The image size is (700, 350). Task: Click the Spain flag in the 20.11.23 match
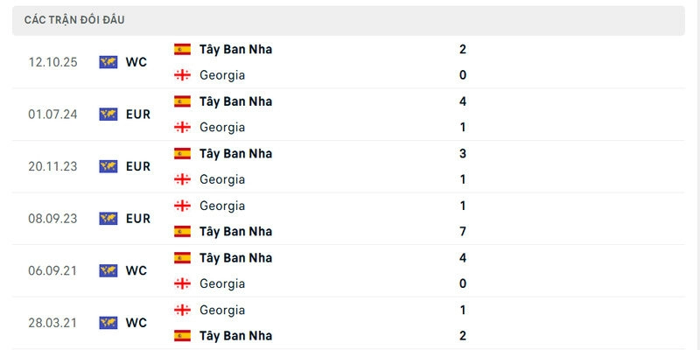coord(182,153)
